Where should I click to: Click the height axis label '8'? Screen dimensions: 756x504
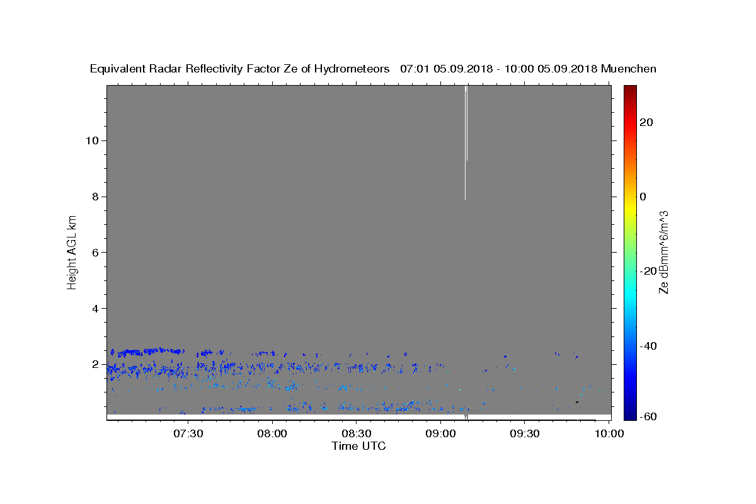tap(94, 197)
